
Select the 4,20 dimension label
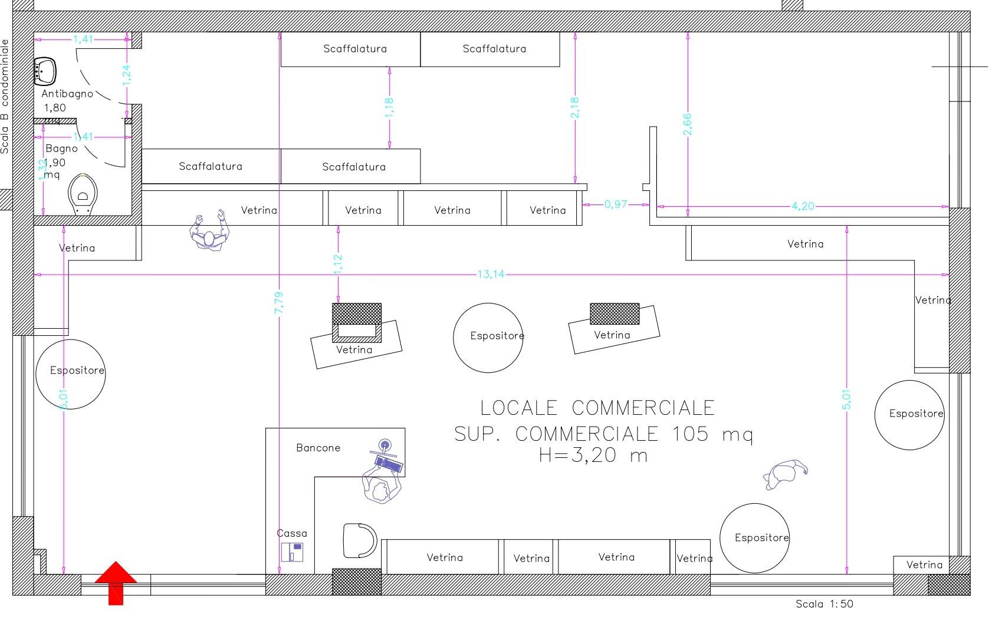click(x=803, y=206)
